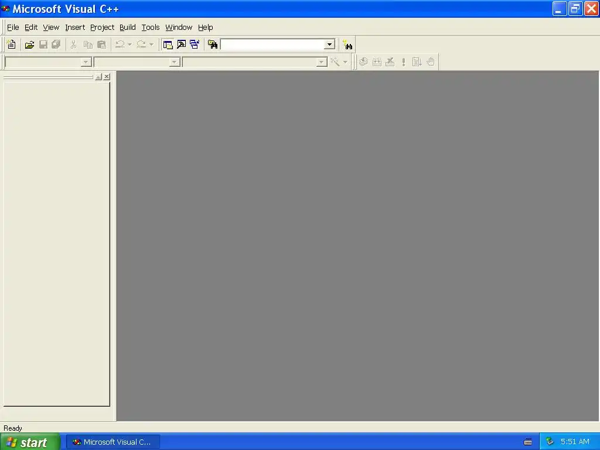Click the Search binoculars icon
This screenshot has width=600, height=450.
click(347, 45)
